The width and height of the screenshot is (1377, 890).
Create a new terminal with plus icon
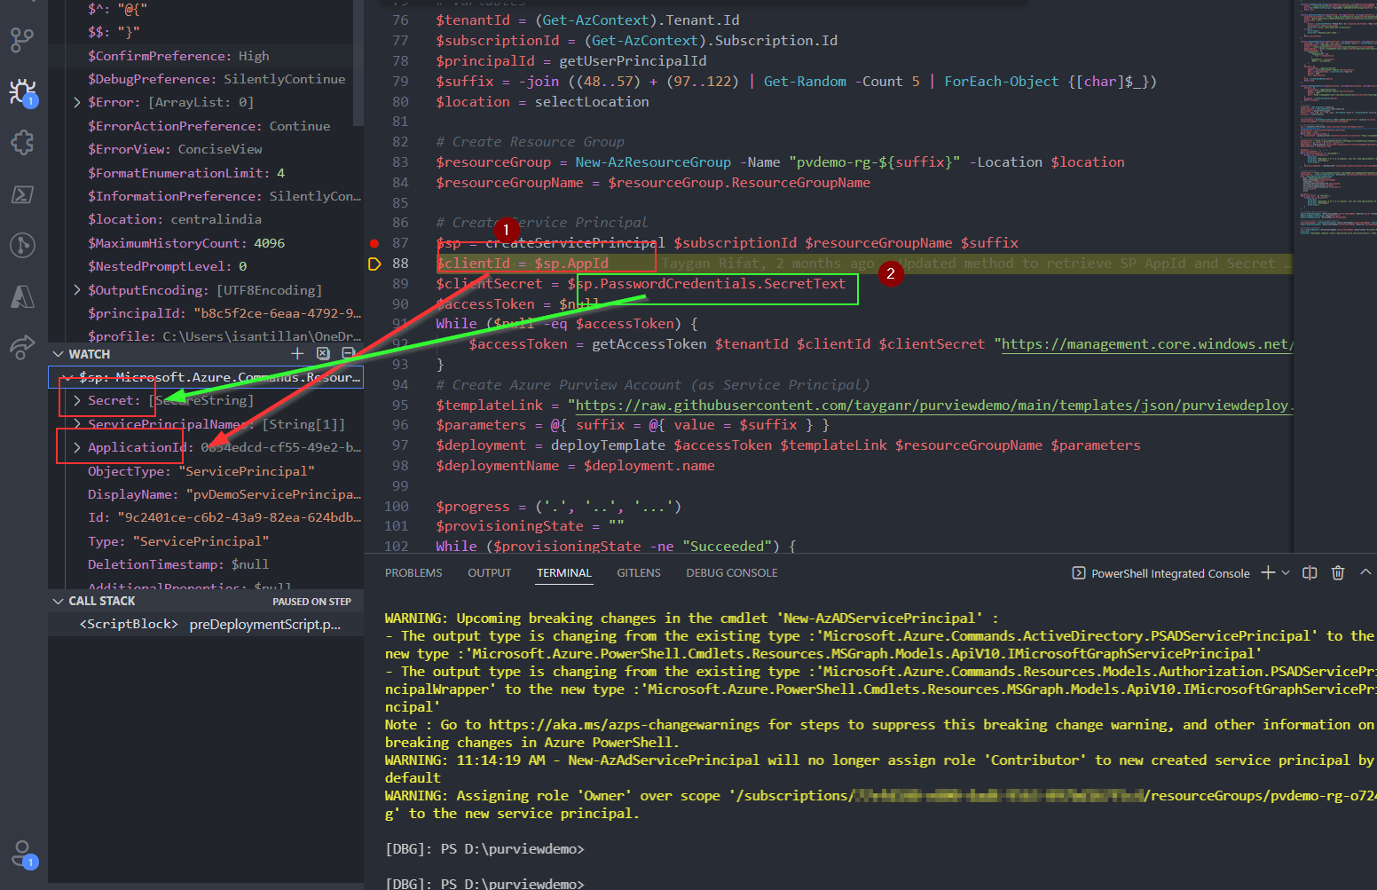1268,572
